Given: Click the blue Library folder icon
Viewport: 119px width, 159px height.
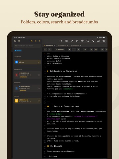Looking at the screenshot, I should click(17, 62).
